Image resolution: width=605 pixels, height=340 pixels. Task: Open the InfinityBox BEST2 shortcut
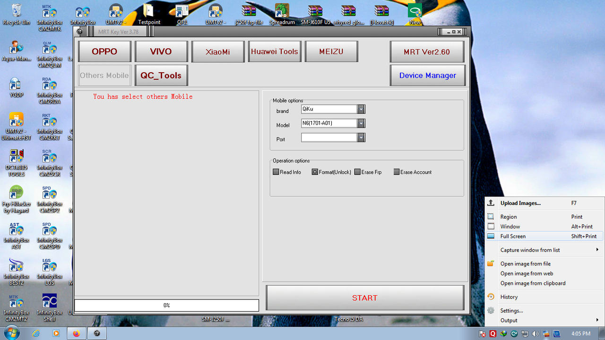coord(16,272)
